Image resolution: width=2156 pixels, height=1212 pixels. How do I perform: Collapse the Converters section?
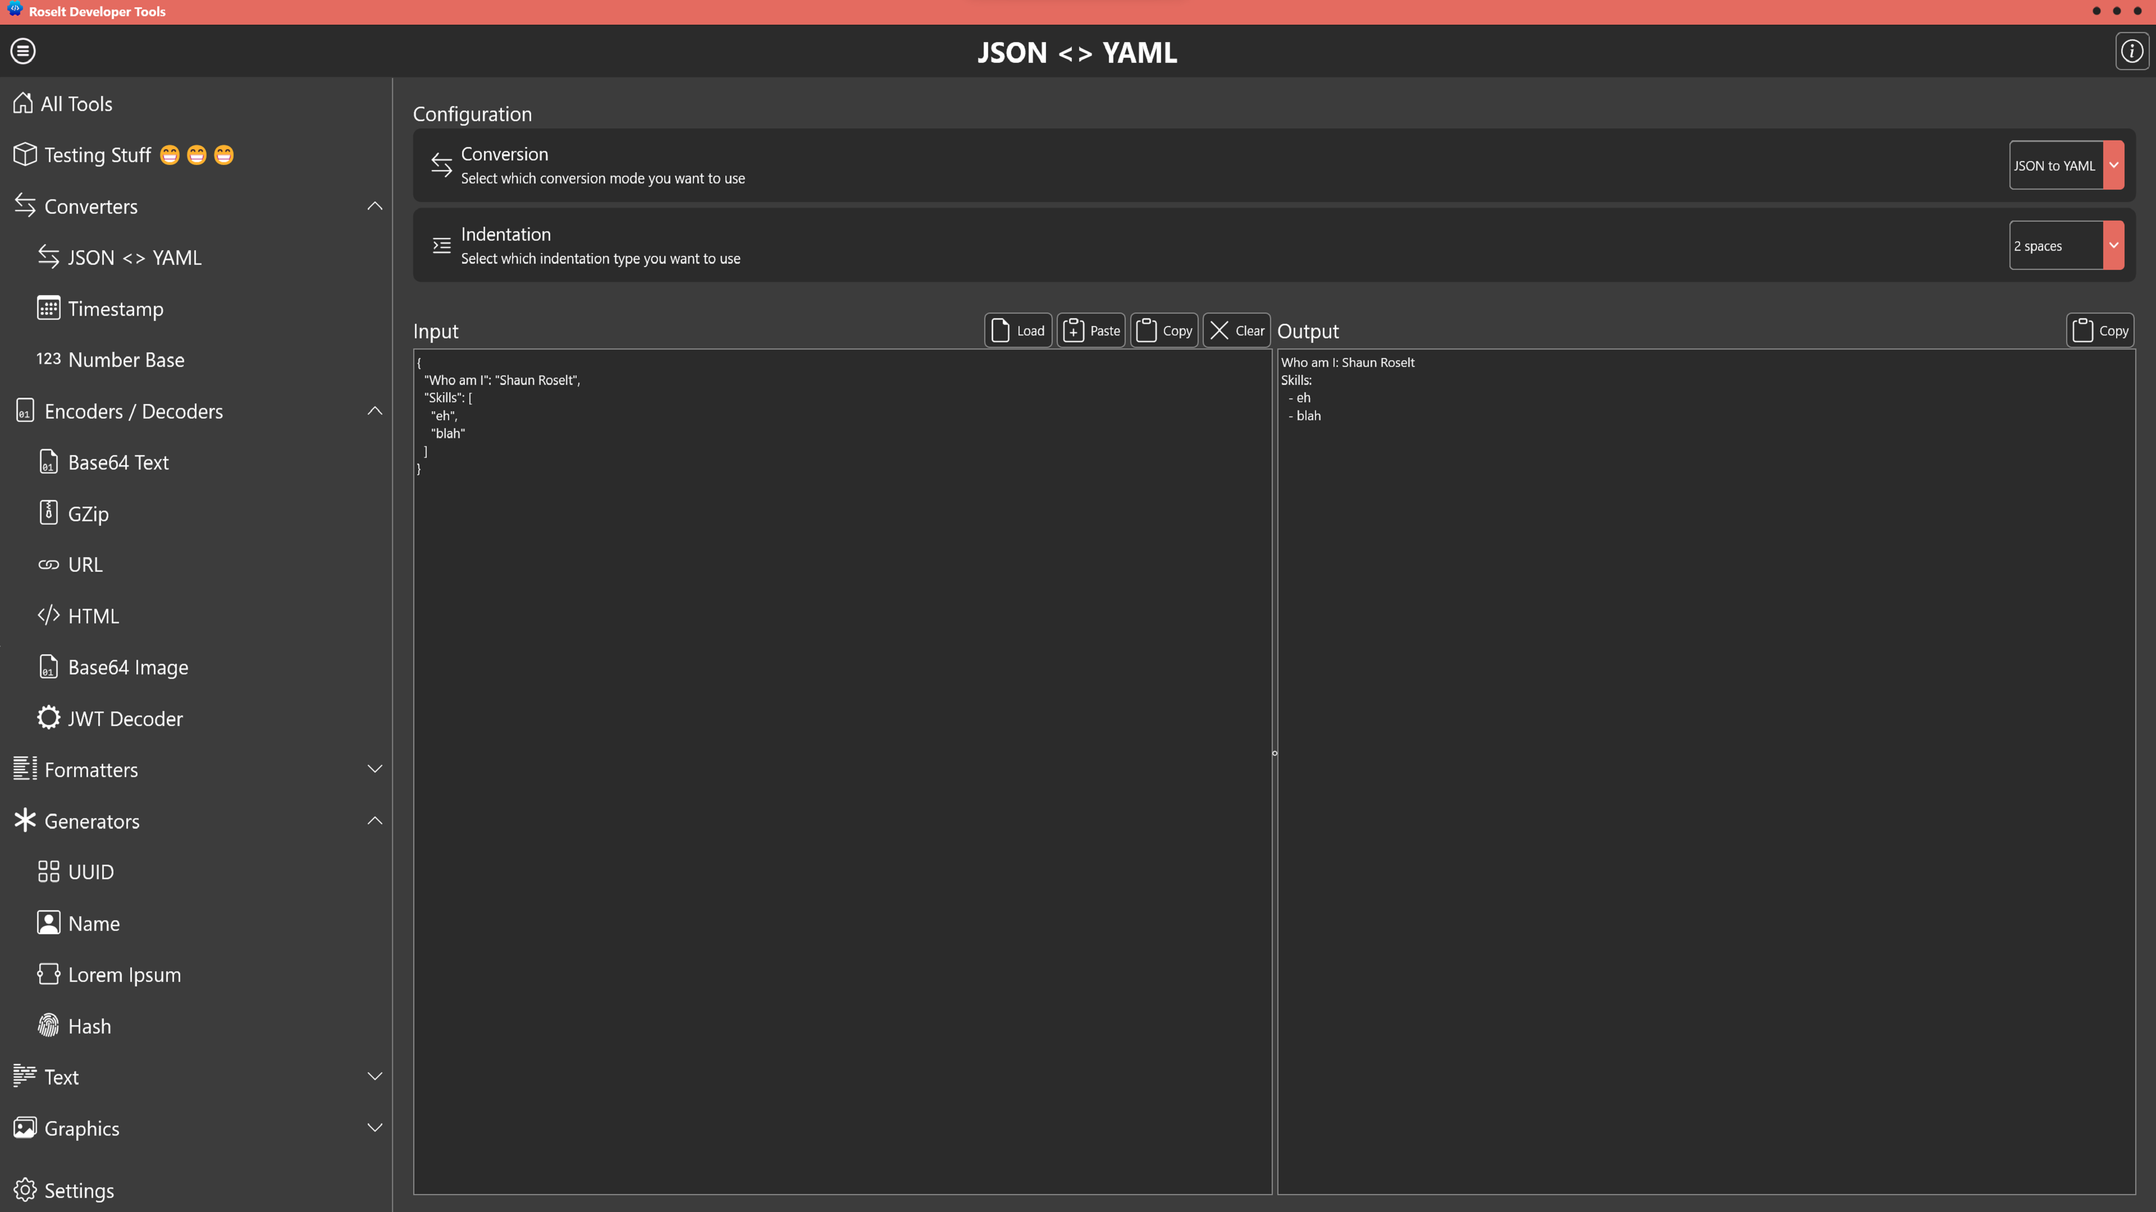click(x=375, y=206)
